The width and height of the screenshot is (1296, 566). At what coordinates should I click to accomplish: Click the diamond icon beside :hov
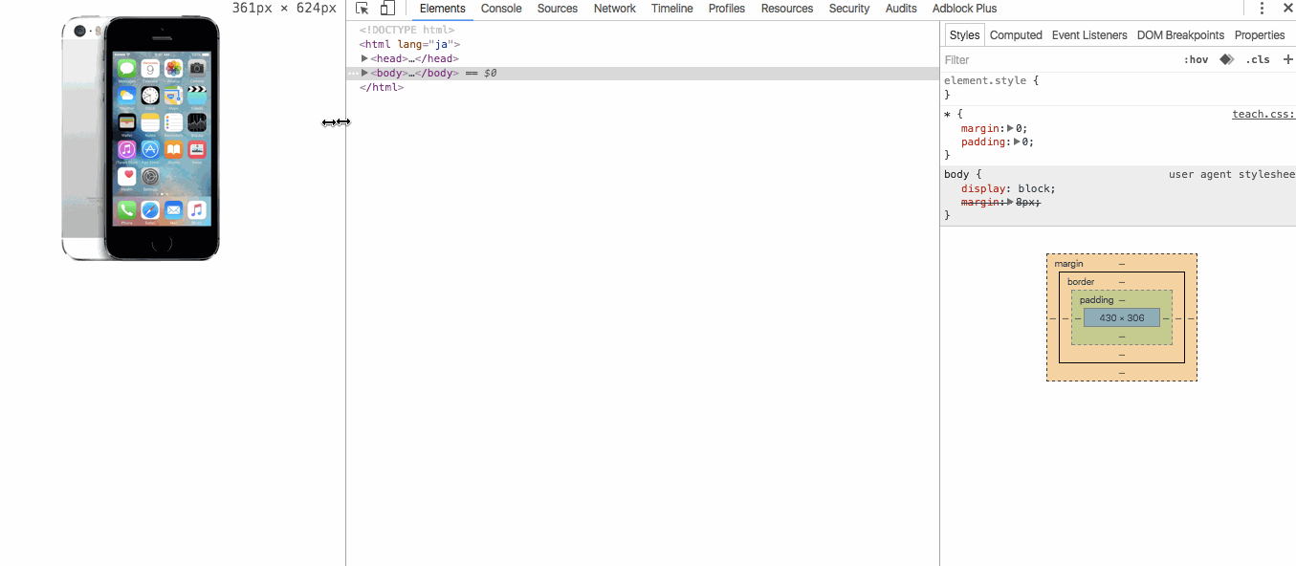point(1226,59)
